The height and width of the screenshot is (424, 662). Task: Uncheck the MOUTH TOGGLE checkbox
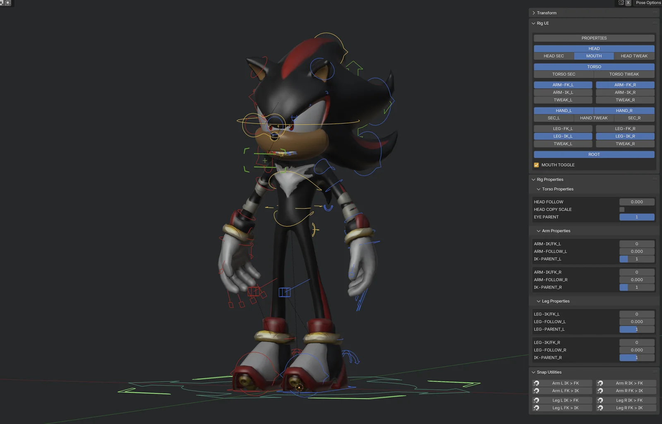click(536, 165)
